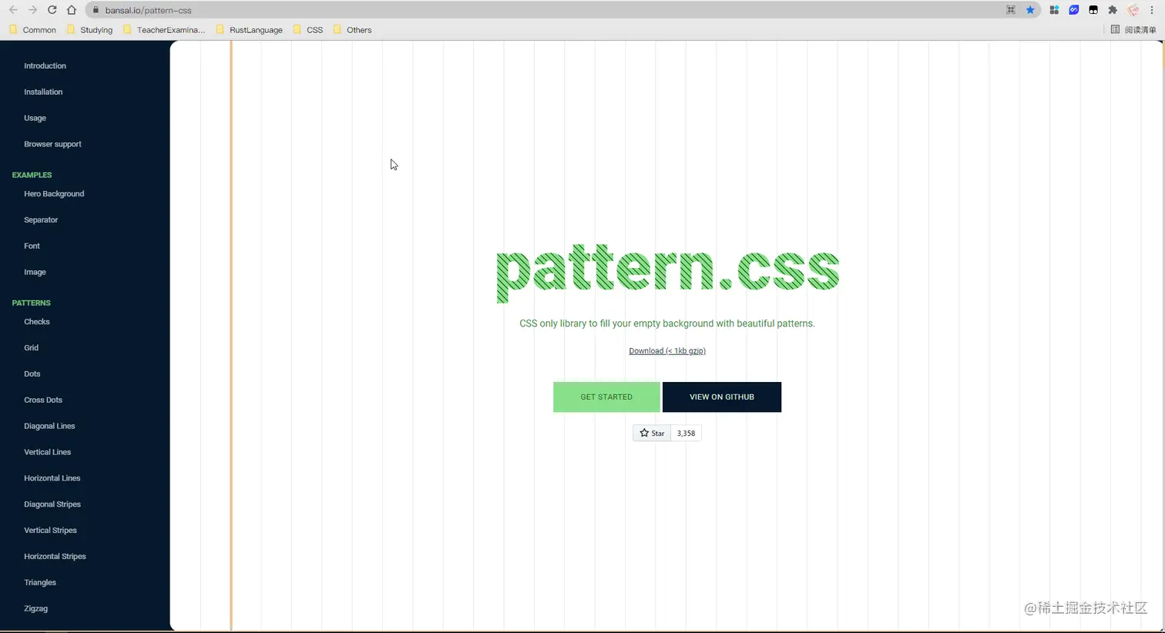Click the Download (< 1kb gzip) link
Screen dimensions: 1165x633
pyautogui.click(x=667, y=351)
